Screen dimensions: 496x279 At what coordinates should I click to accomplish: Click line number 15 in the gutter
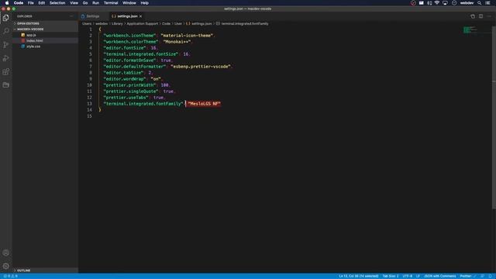pos(89,116)
